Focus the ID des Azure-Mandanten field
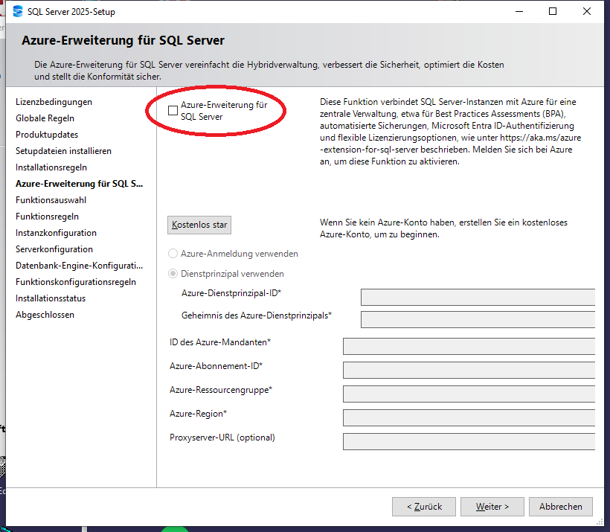The height and width of the screenshot is (532, 610). point(469,346)
